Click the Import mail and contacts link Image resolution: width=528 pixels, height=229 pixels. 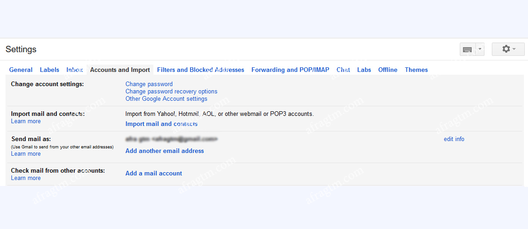pyautogui.click(x=162, y=124)
